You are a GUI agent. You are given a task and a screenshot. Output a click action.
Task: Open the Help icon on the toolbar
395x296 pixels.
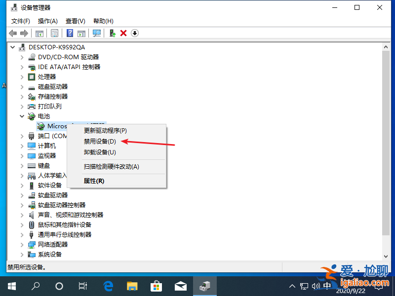pos(69,33)
